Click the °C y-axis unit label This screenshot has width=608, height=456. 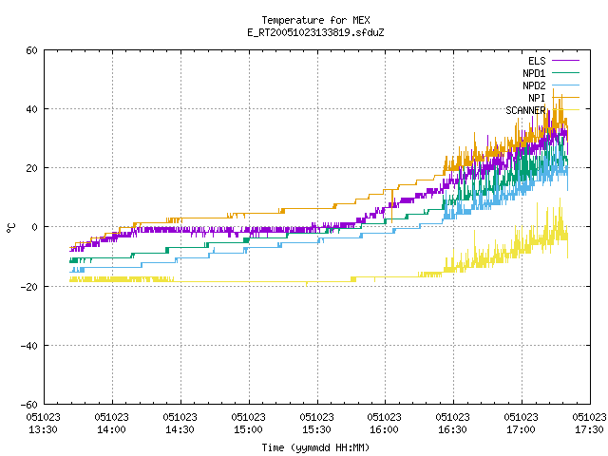pyautogui.click(x=10, y=228)
